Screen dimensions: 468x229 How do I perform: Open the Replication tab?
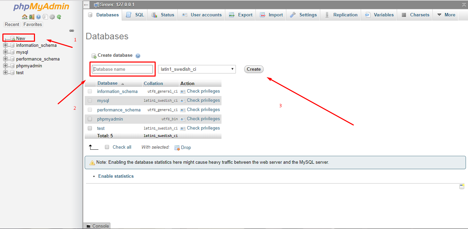[x=345, y=15]
